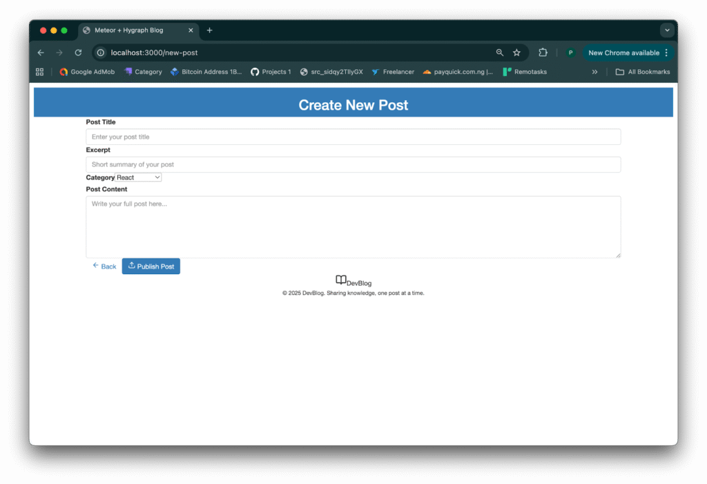Screen dimensions: 707x484
Task: Open the bookmarks apps grid icon
Action: pos(39,72)
